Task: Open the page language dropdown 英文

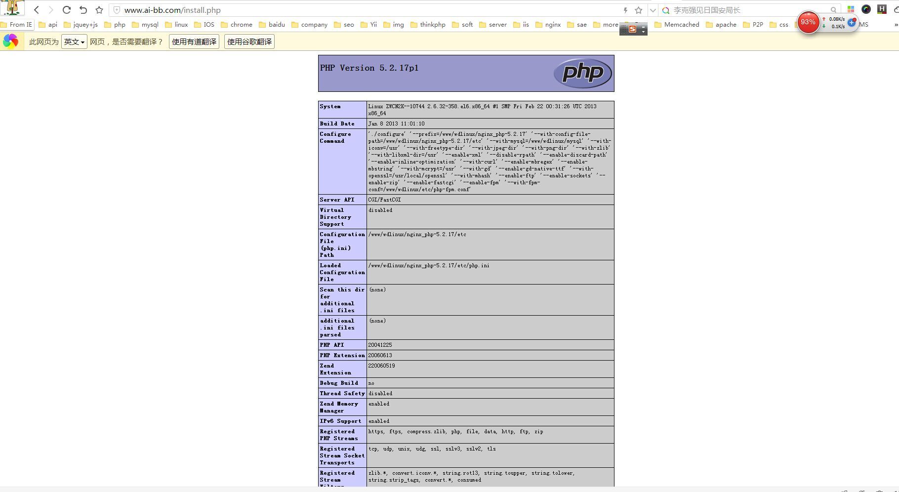Action: click(74, 42)
